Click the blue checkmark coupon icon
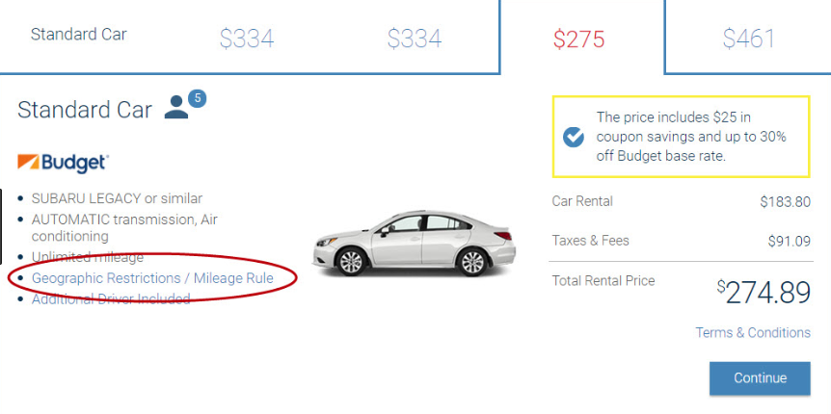The image size is (831, 414). point(574,137)
